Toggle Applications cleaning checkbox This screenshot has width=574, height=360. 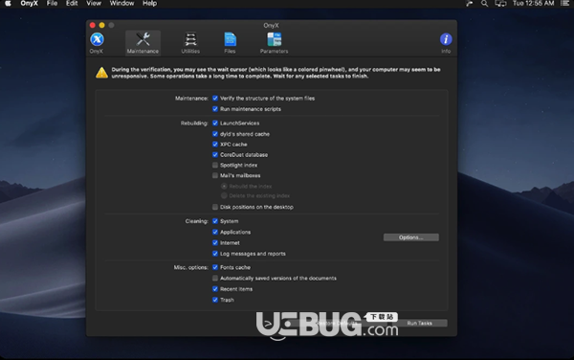click(215, 232)
